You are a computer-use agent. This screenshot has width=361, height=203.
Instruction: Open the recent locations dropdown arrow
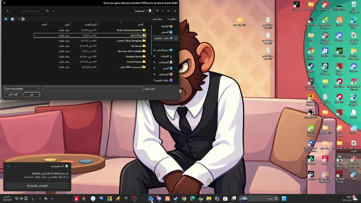[163, 11]
